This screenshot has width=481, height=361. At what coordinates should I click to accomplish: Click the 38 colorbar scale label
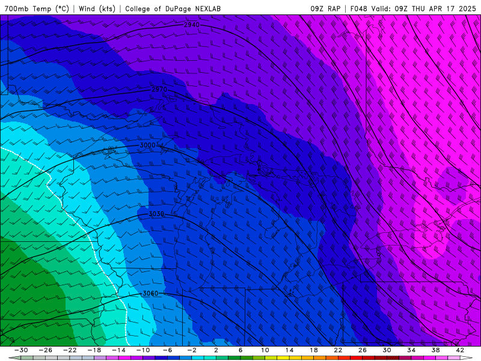pos(435,350)
